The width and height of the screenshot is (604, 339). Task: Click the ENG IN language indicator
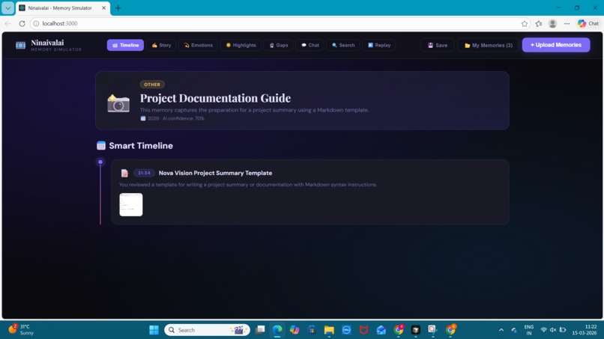529,330
